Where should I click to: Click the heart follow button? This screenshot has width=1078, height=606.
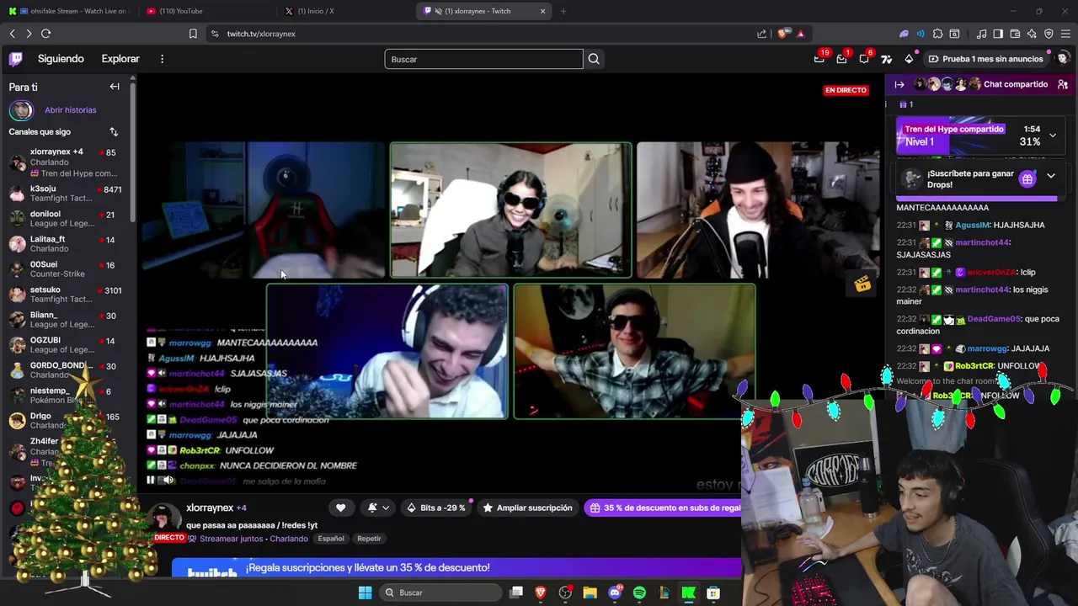coord(340,508)
